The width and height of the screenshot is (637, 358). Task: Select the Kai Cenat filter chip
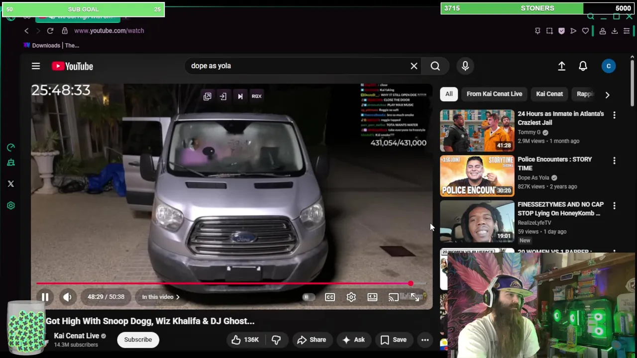tap(549, 94)
